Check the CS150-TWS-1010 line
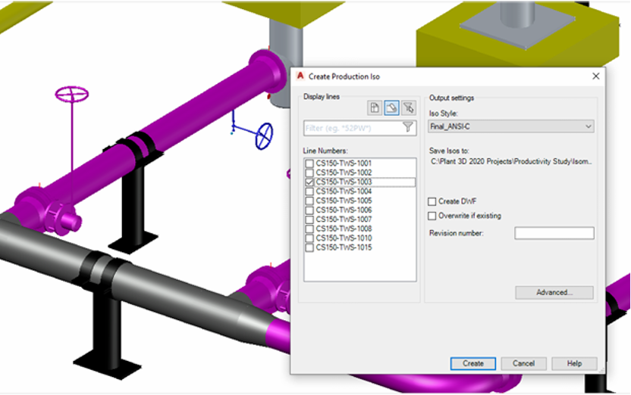Viewport: 631px width, 395px height. 309,238
